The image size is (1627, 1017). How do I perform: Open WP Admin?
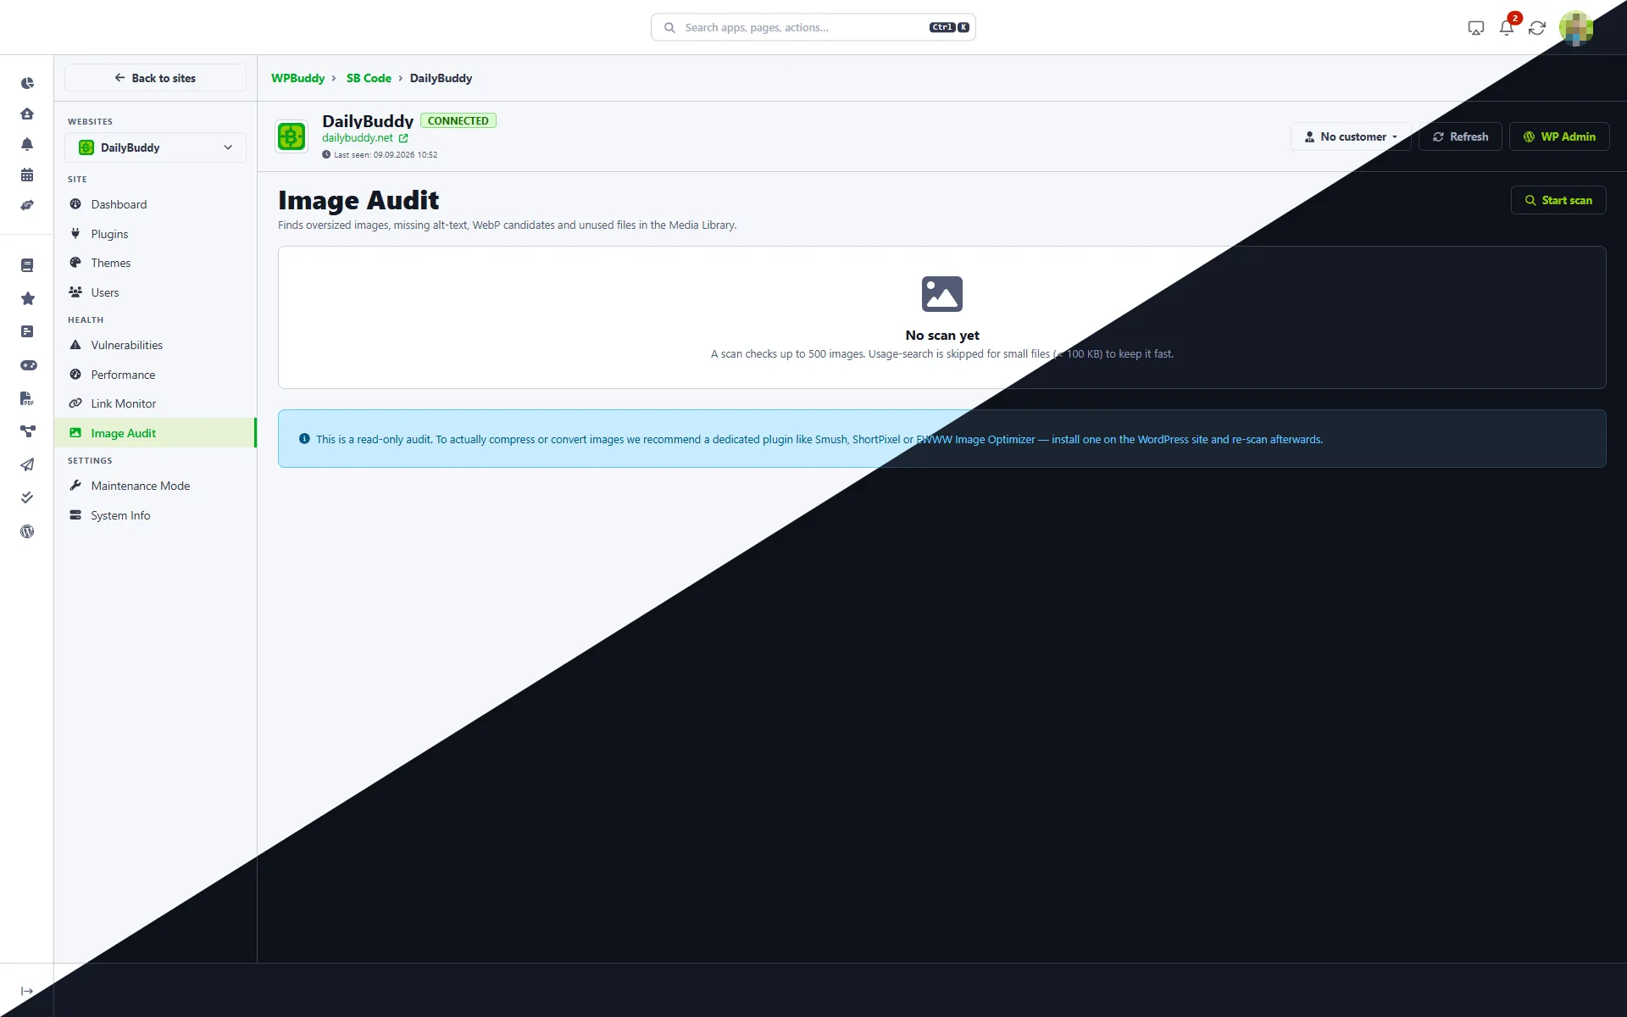click(1559, 136)
